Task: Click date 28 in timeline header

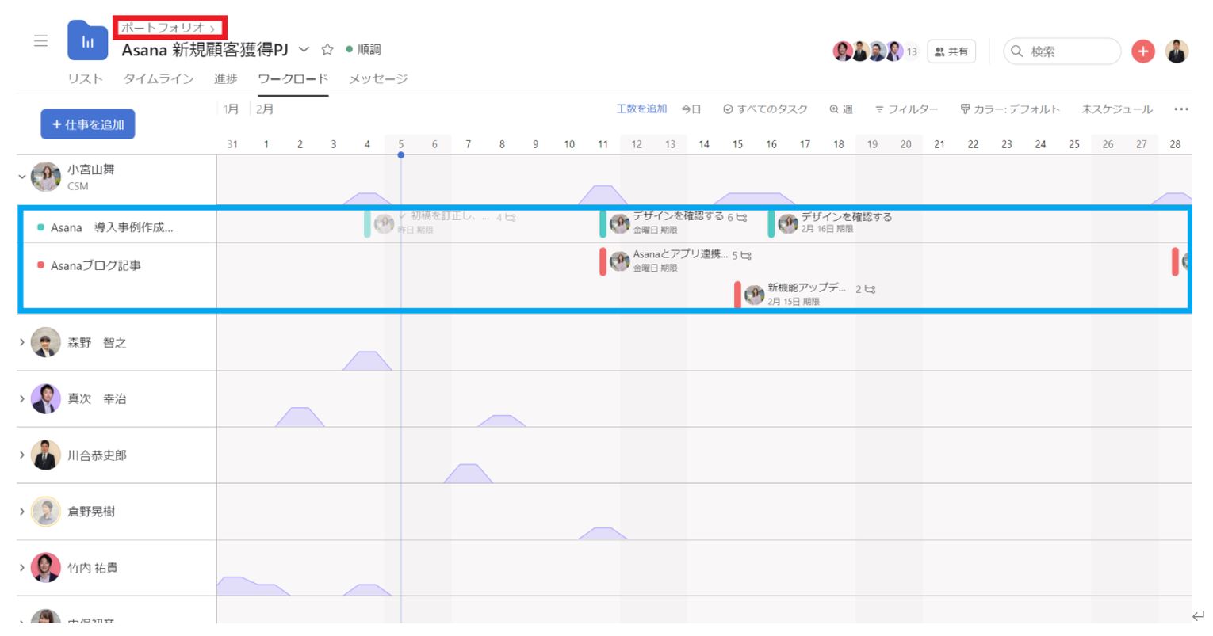Action: pyautogui.click(x=1175, y=144)
